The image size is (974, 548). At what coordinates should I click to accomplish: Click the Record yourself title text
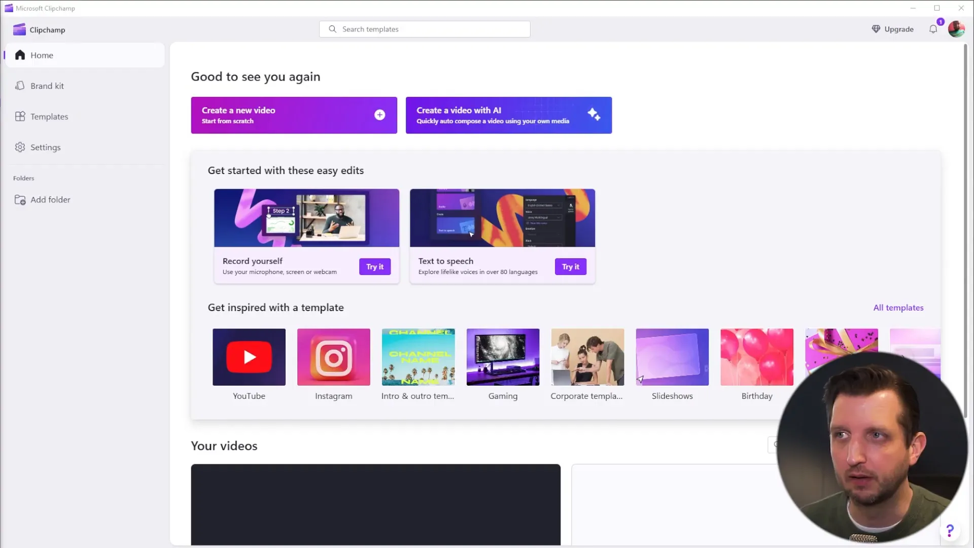[x=253, y=261]
